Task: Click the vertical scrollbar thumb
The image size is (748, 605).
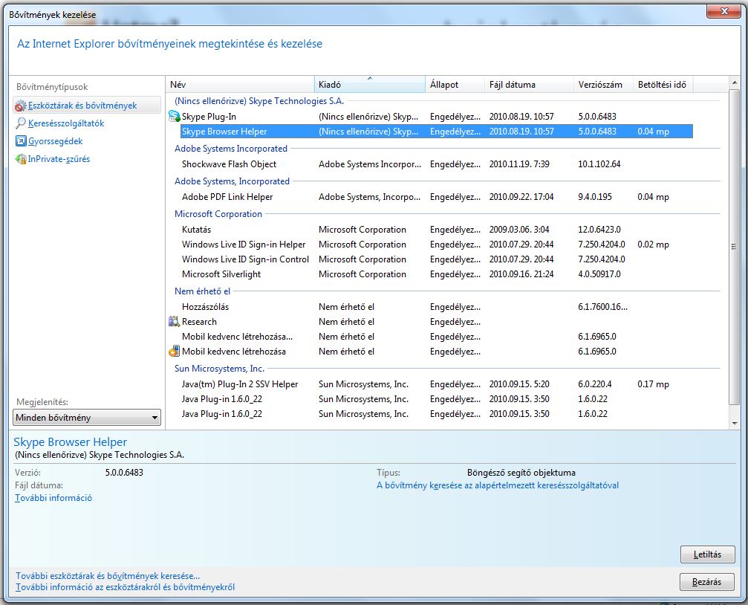Action: click(735, 247)
